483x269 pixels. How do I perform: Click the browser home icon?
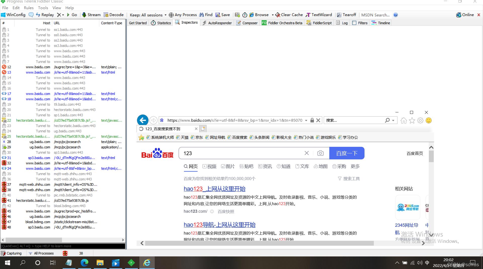[404, 121]
